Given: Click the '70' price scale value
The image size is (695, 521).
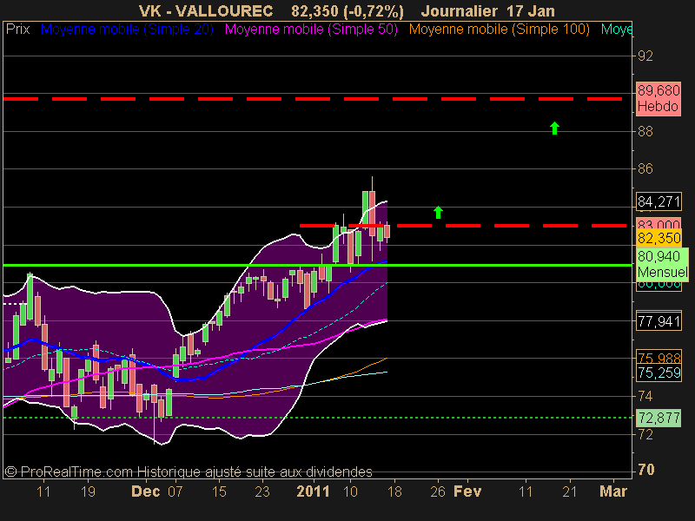Looking at the screenshot, I should coord(645,470).
